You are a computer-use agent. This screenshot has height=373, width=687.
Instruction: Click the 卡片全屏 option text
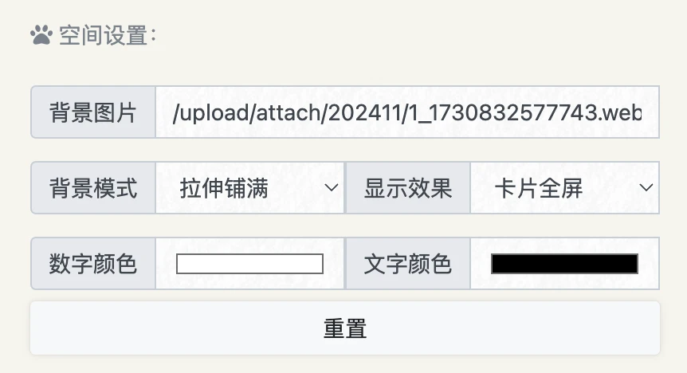pyautogui.click(x=539, y=188)
